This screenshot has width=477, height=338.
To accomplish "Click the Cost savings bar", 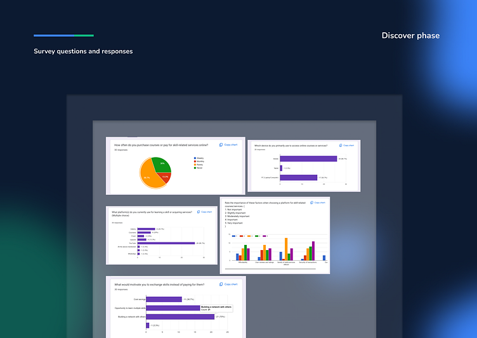I will (164, 299).
